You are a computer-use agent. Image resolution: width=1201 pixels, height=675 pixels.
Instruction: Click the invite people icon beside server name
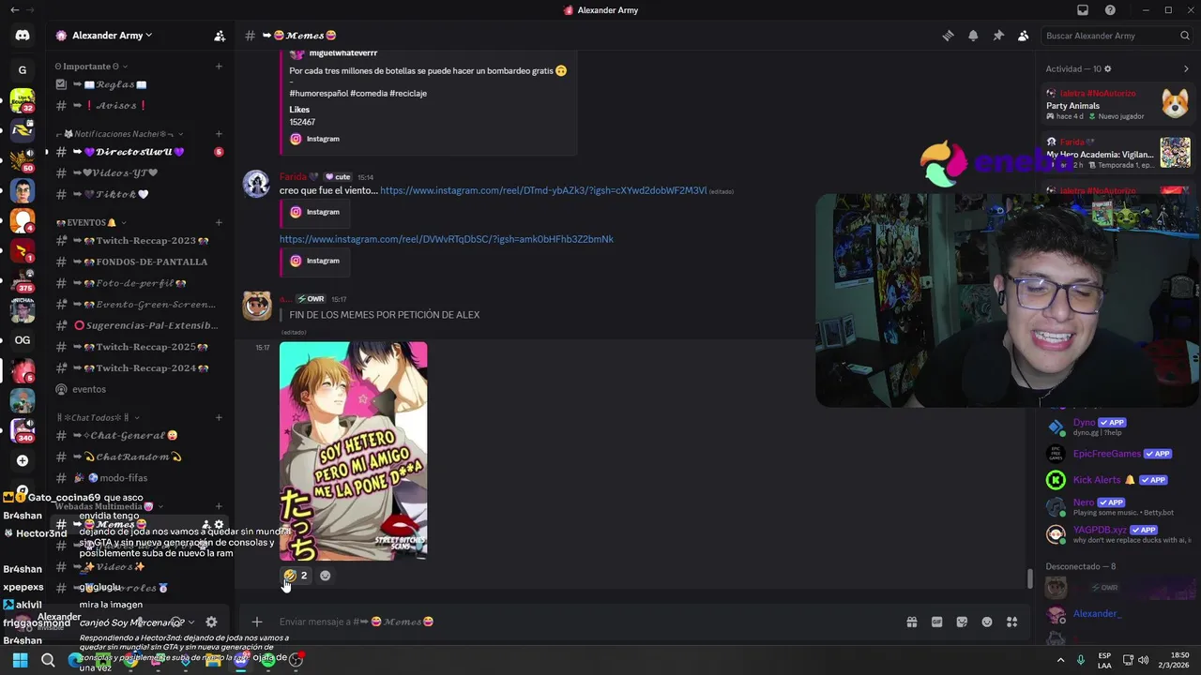click(220, 36)
